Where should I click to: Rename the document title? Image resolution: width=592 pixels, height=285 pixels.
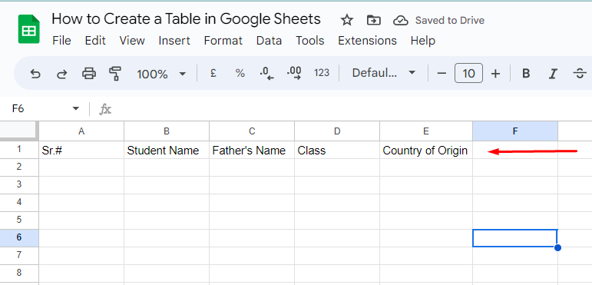click(x=186, y=19)
